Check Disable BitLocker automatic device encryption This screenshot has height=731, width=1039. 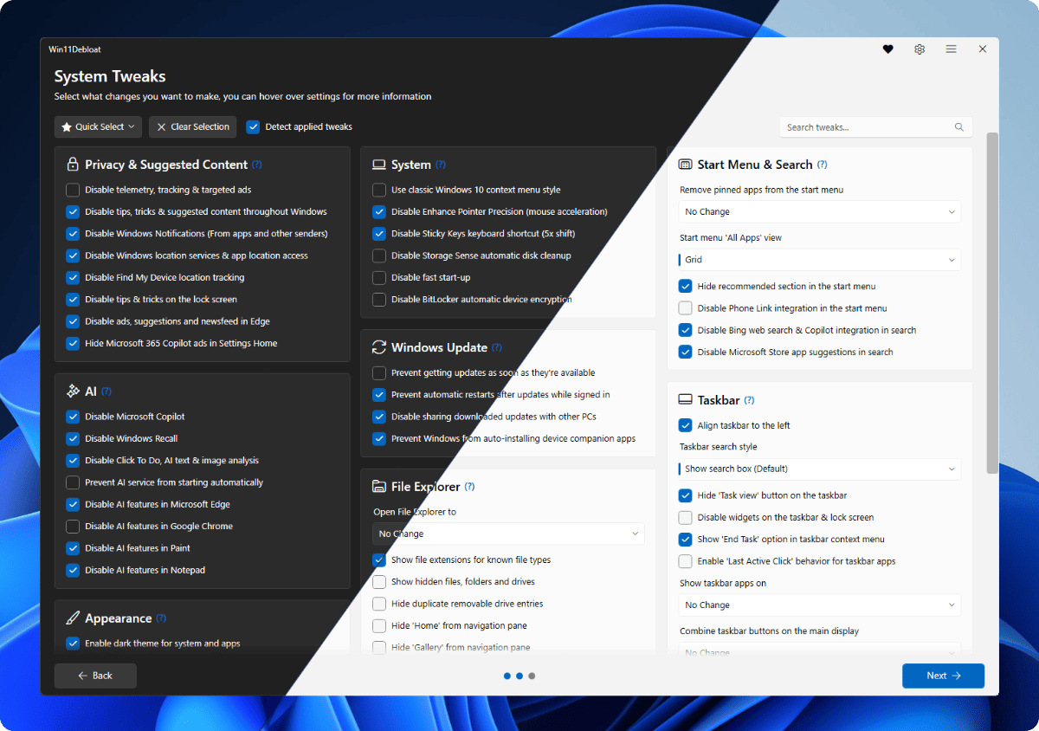[x=379, y=300]
